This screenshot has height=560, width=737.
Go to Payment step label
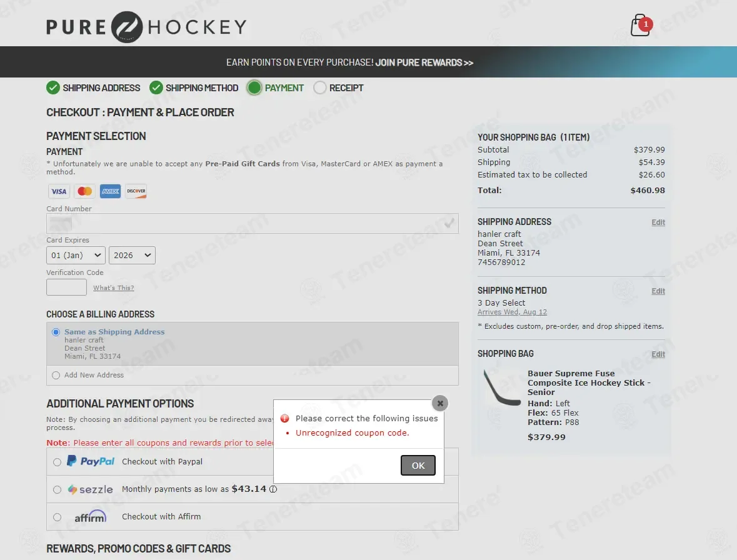(x=284, y=88)
